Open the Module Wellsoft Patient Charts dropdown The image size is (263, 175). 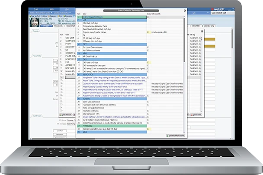click(x=41, y=13)
